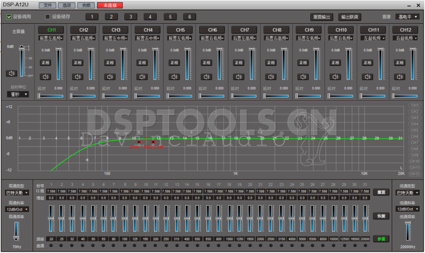Show CH12 curve in graph legend
Image resolution: width=425 pixels, height=253 pixels.
click(414, 174)
